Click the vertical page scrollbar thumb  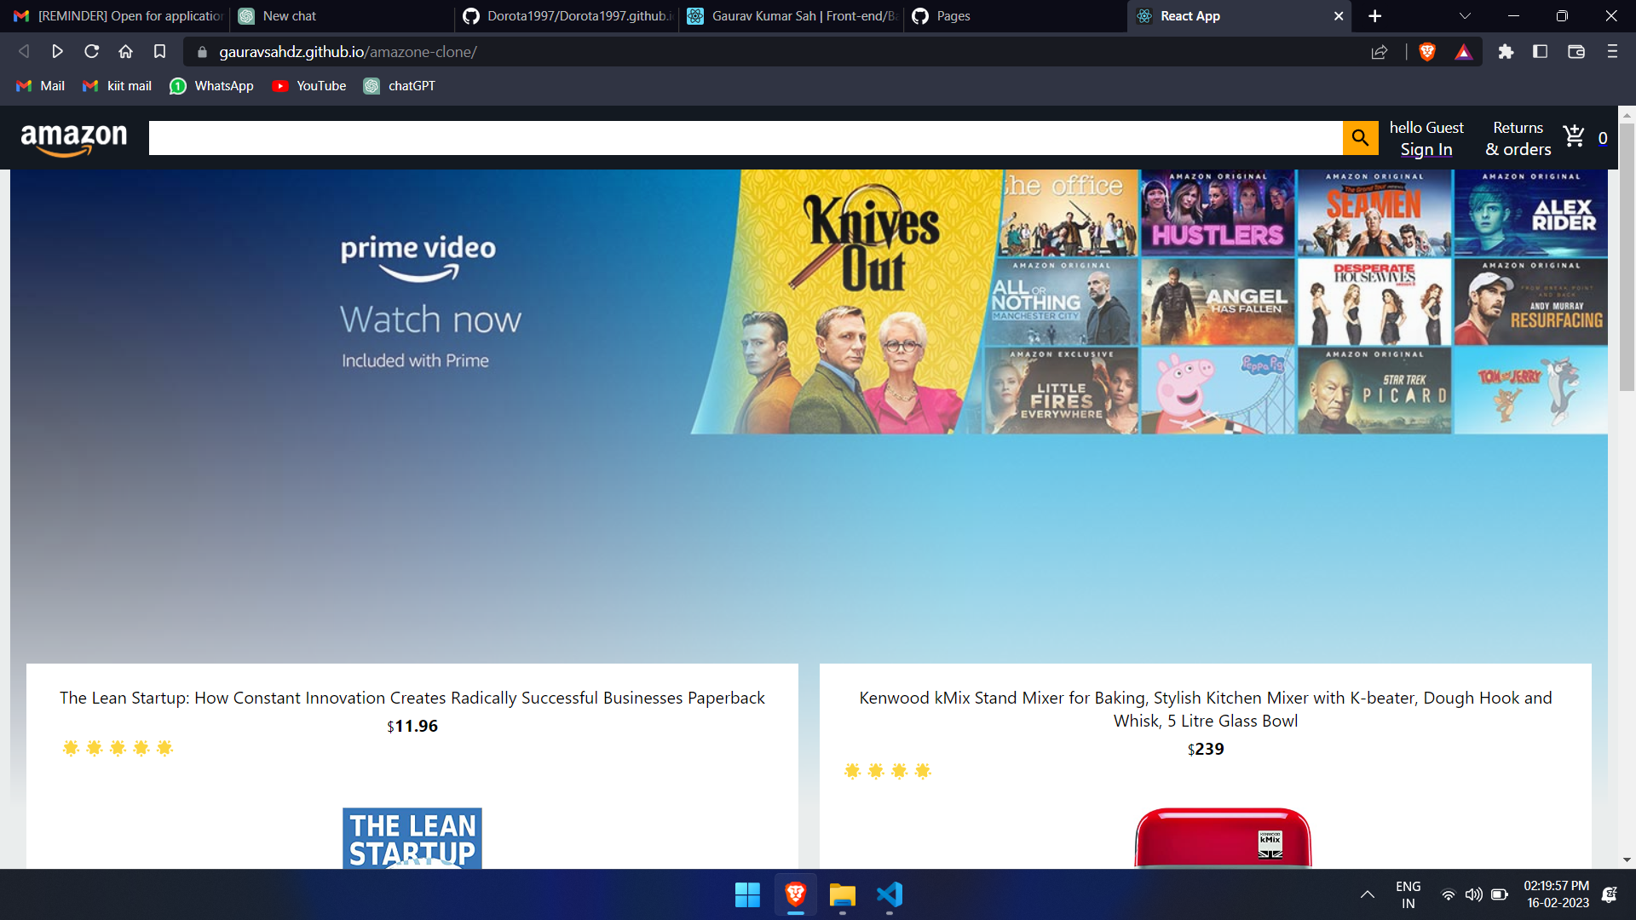click(1627, 256)
